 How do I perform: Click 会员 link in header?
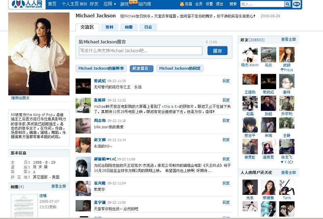[x=199, y=4]
